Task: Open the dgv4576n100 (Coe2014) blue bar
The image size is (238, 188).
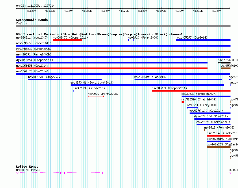Action: (x=210, y=113)
